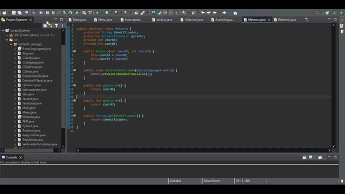The width and height of the screenshot is (345, 194).
Task: Switch to the Relatorio.java tab
Action: [285, 19]
